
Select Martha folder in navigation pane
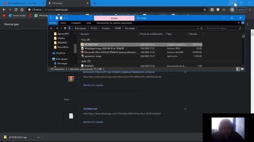[x=59, y=38]
